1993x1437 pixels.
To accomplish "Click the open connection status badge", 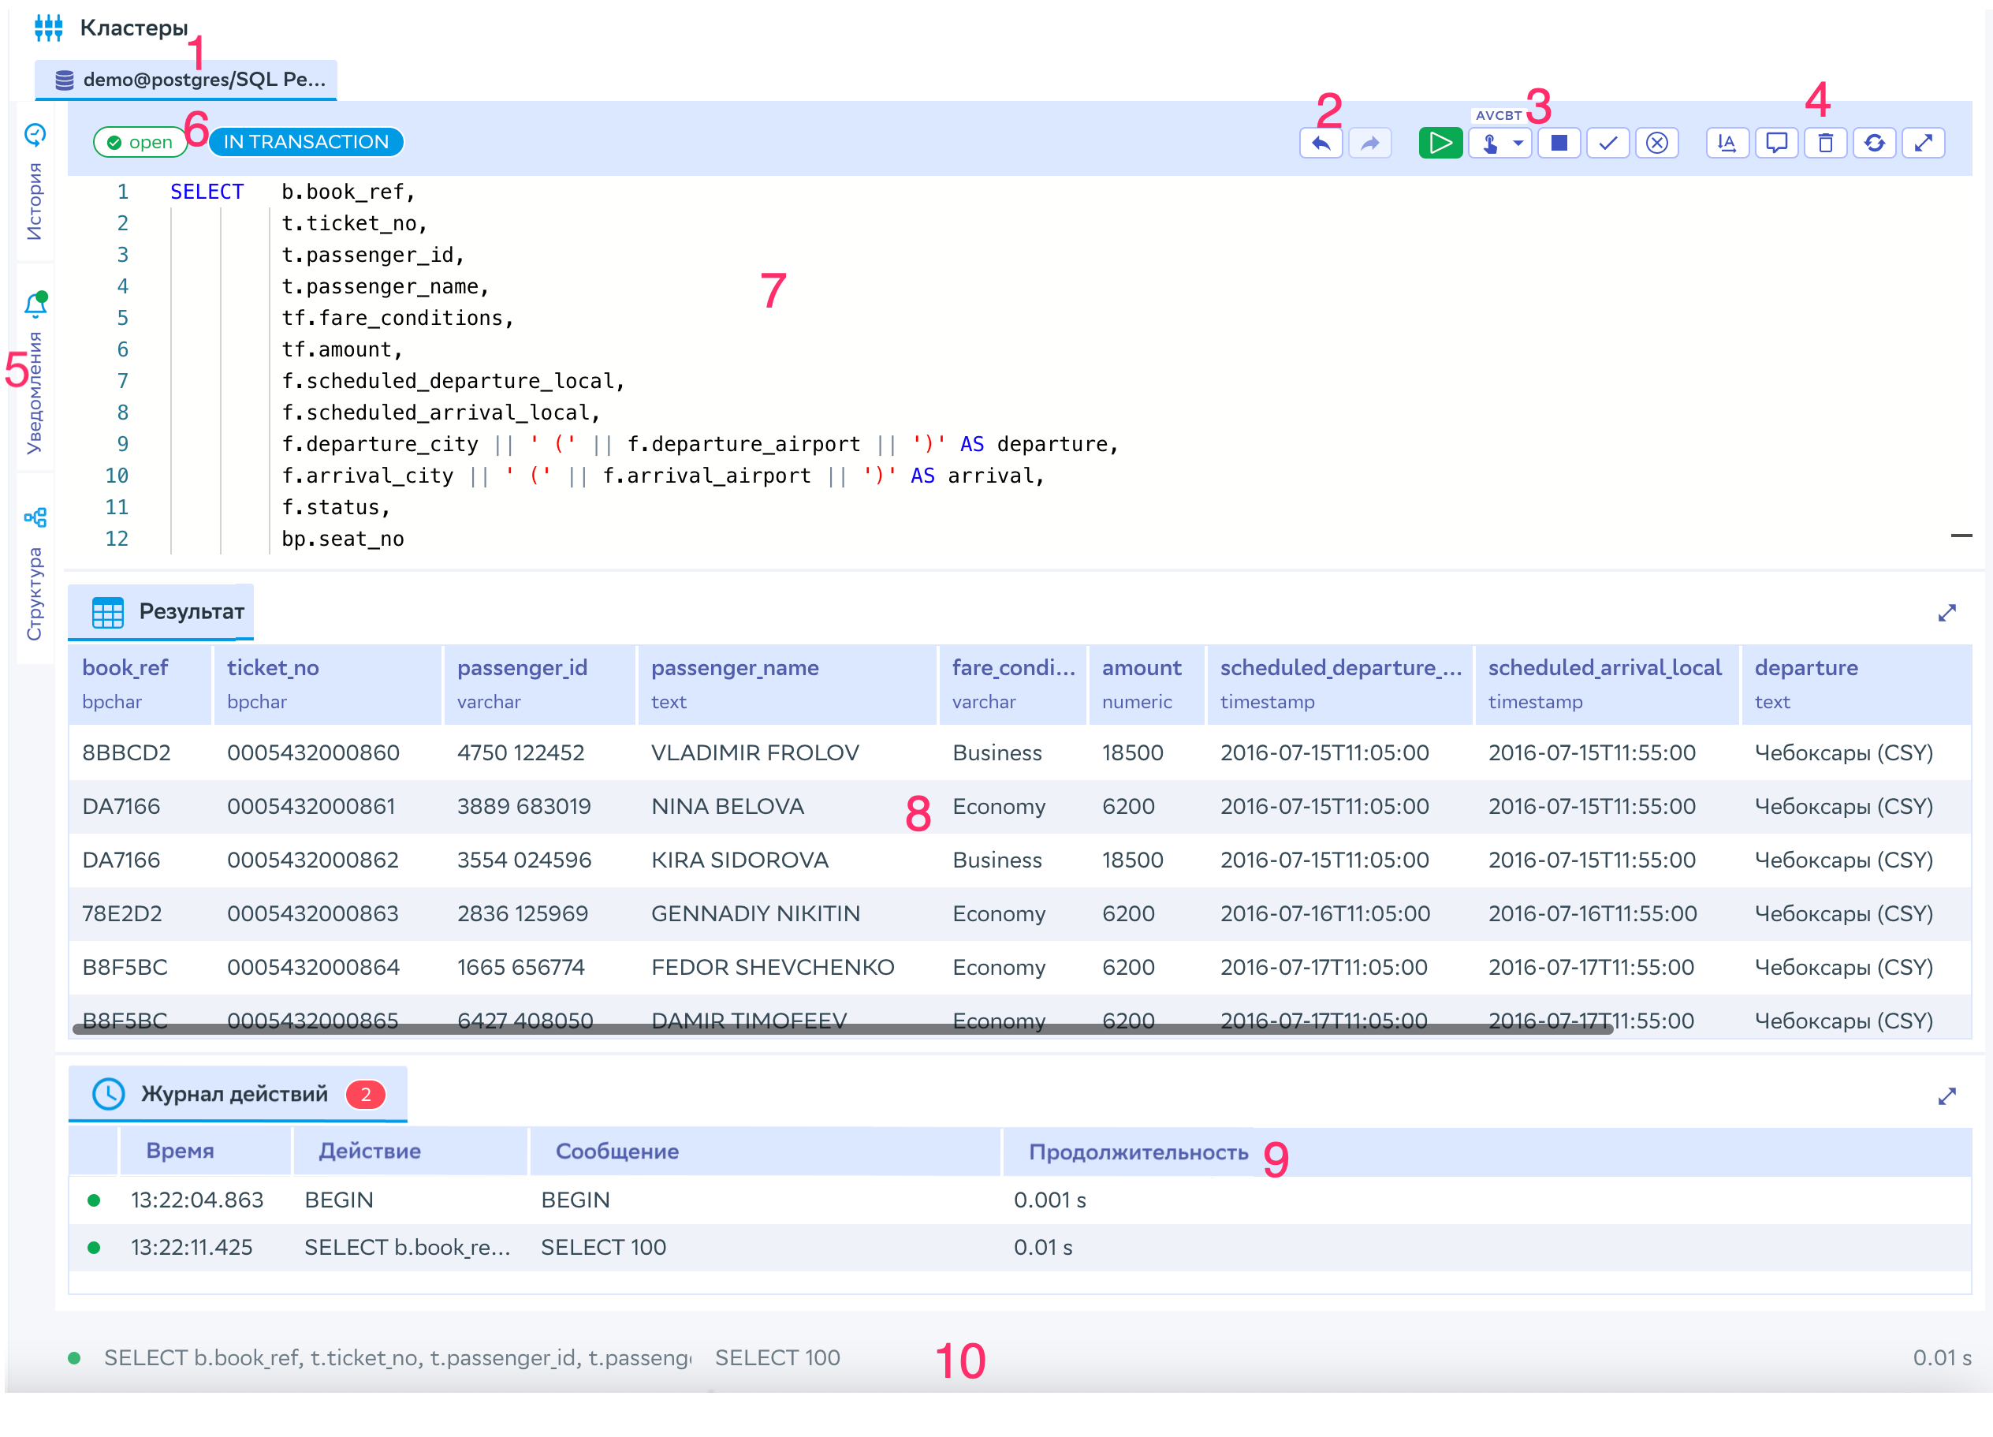I will (139, 141).
